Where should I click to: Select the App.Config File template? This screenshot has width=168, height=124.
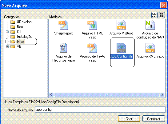click(121, 48)
